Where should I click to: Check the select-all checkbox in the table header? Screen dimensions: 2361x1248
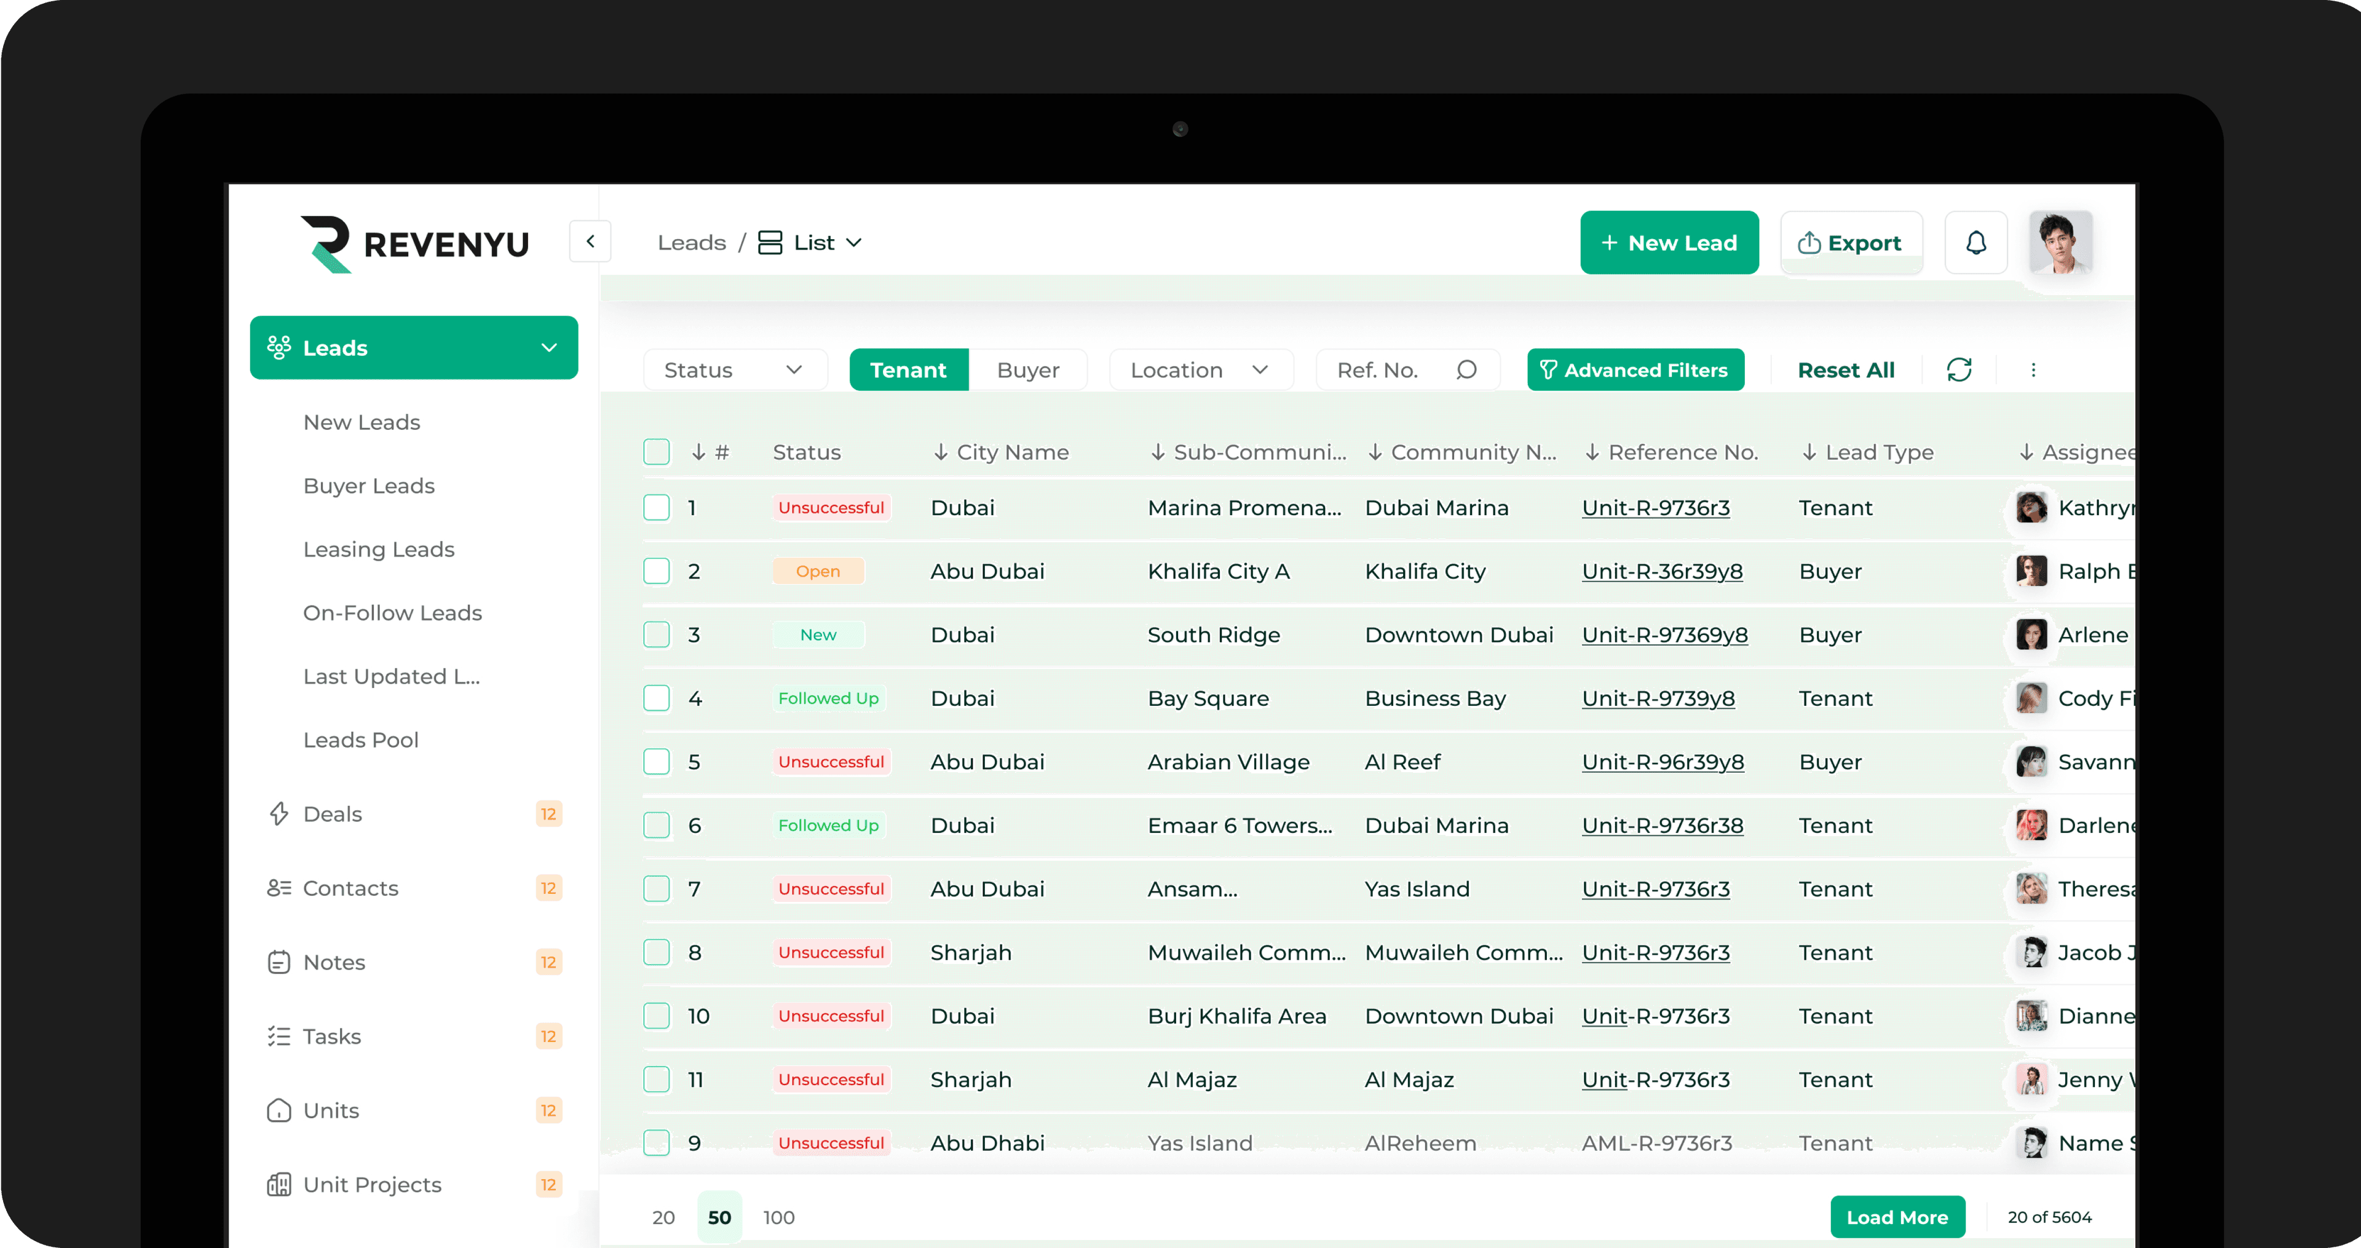[656, 452]
